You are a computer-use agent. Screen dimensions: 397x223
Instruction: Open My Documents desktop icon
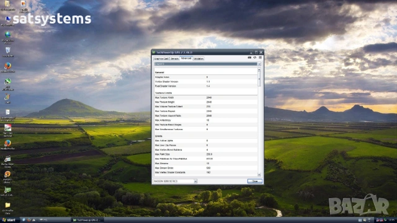7,6
